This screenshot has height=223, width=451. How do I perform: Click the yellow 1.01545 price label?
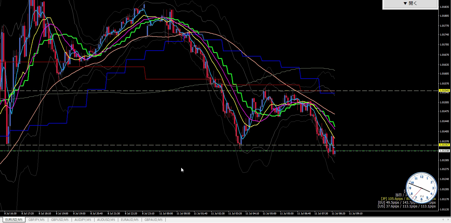pos(444,91)
